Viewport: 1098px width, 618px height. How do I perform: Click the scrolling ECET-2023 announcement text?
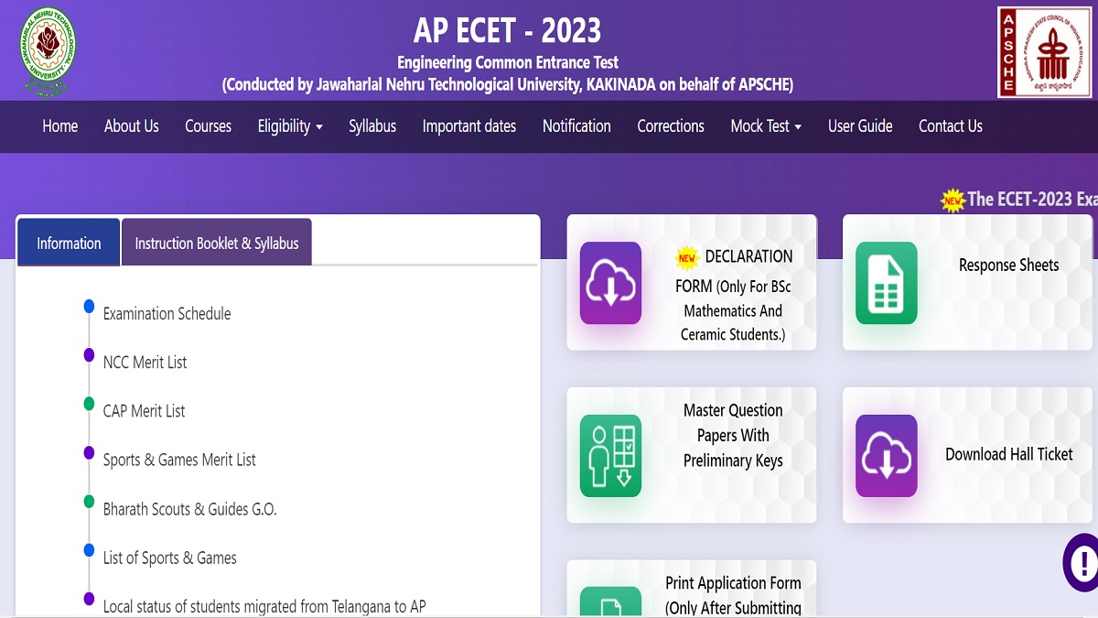pyautogui.click(x=1032, y=200)
